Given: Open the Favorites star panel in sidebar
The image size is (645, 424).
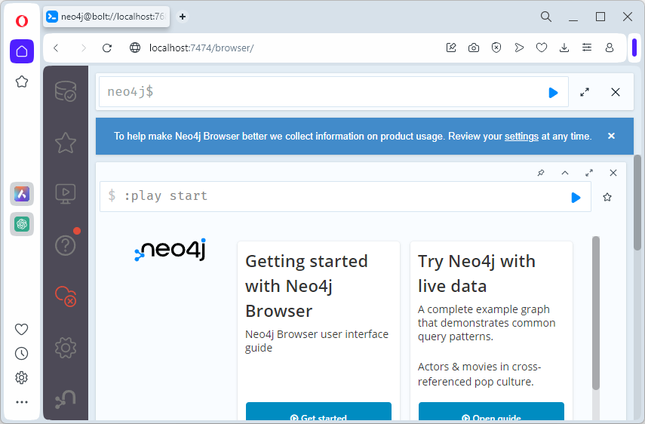Looking at the screenshot, I should (x=66, y=143).
